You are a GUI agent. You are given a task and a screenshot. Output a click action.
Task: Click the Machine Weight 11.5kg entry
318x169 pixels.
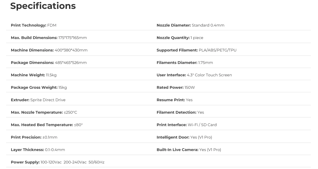pos(34,75)
